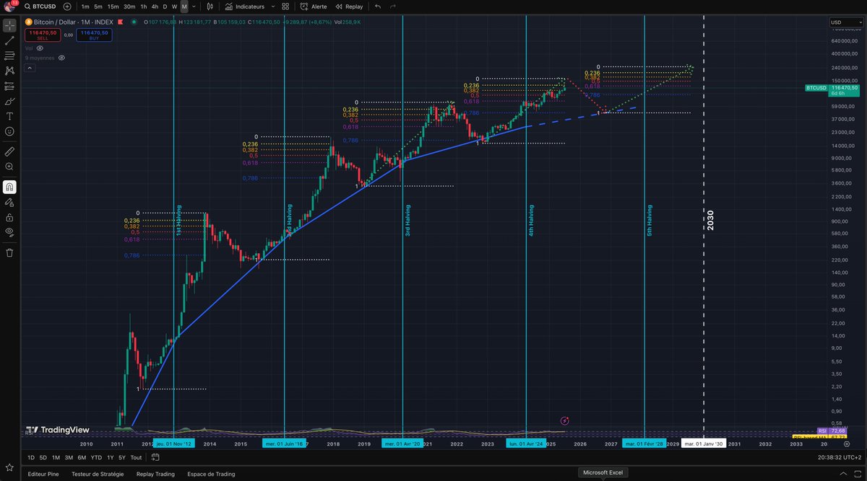Select the trend line drawing tool
This screenshot has height=481, width=867.
tap(9, 42)
